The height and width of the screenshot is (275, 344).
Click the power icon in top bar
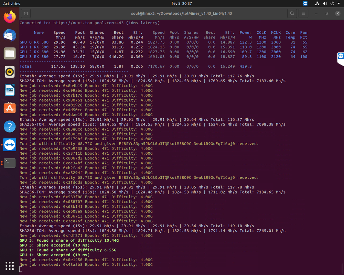point(332,3)
